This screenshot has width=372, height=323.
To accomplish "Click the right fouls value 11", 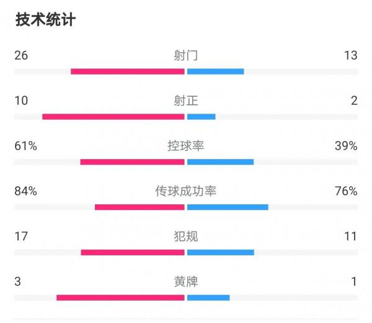I will click(351, 237).
